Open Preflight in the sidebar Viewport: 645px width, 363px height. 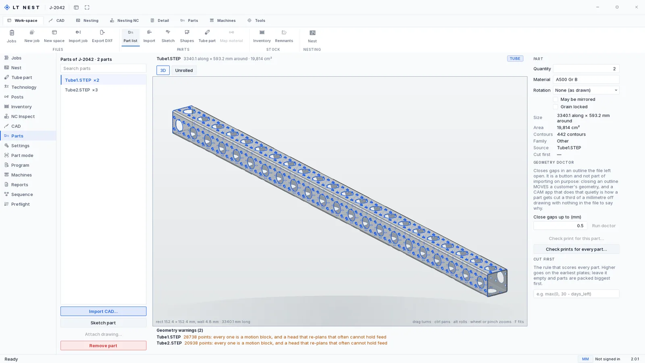[28, 204]
